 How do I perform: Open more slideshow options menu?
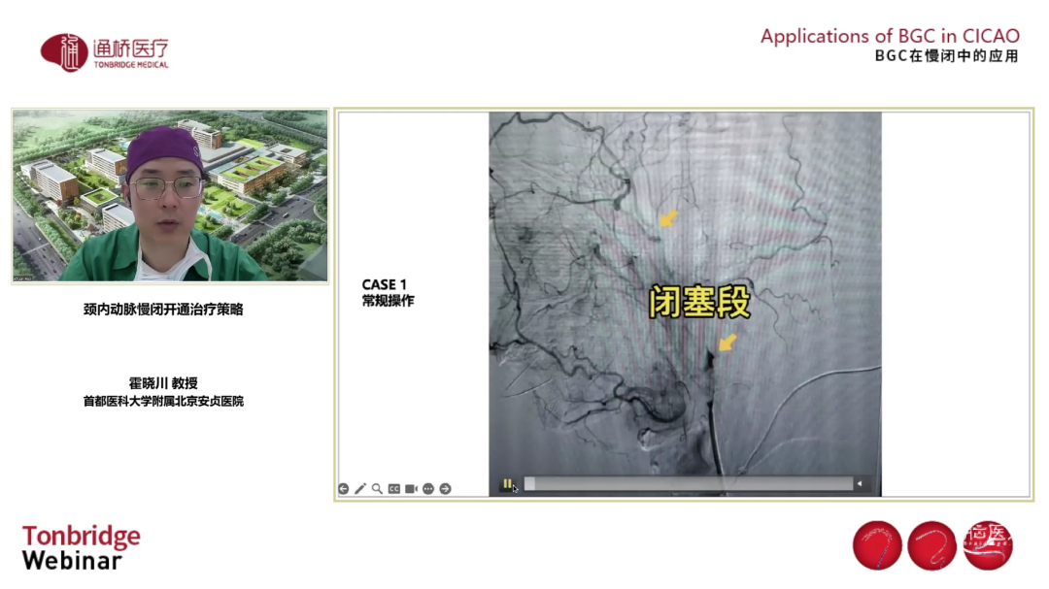(428, 489)
